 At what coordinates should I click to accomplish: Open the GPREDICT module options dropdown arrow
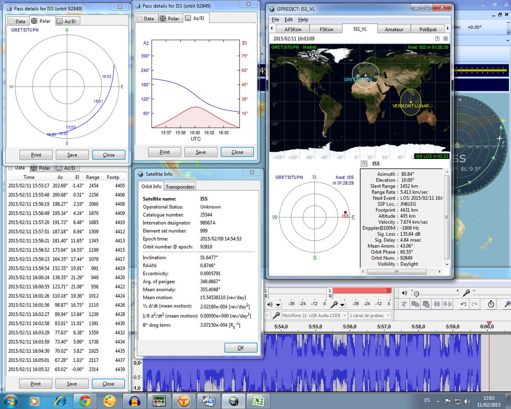[x=436, y=38]
